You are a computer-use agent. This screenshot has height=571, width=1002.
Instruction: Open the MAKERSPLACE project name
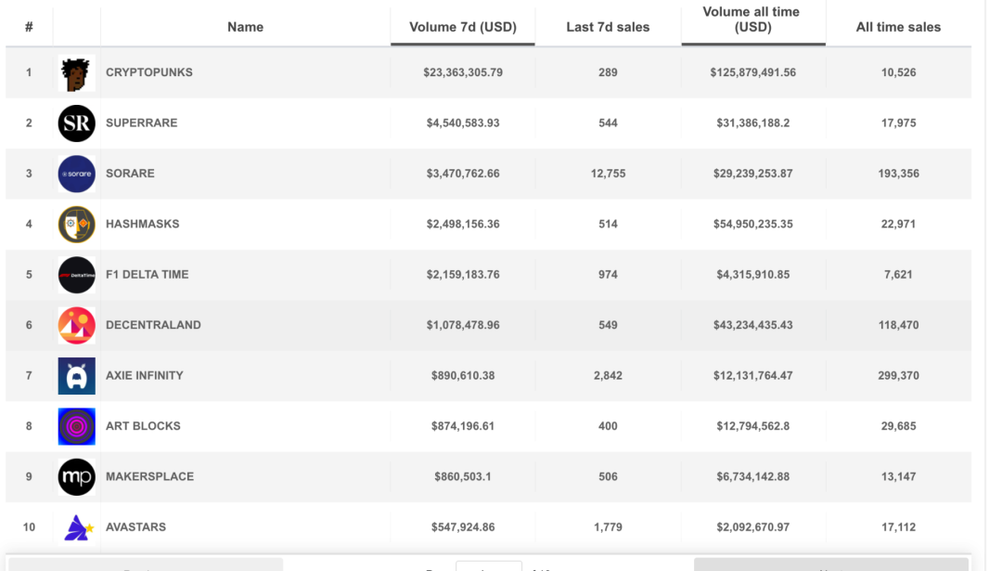coord(149,476)
